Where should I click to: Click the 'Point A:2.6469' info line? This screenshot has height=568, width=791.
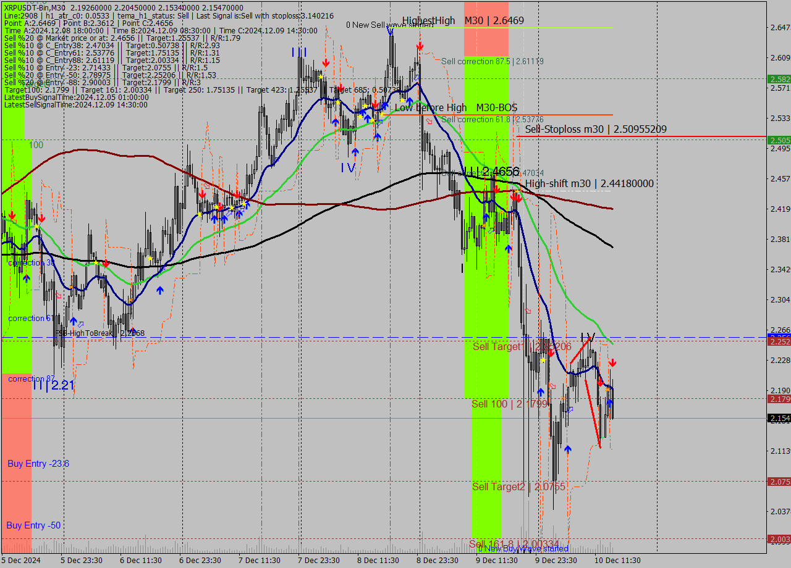click(88, 23)
